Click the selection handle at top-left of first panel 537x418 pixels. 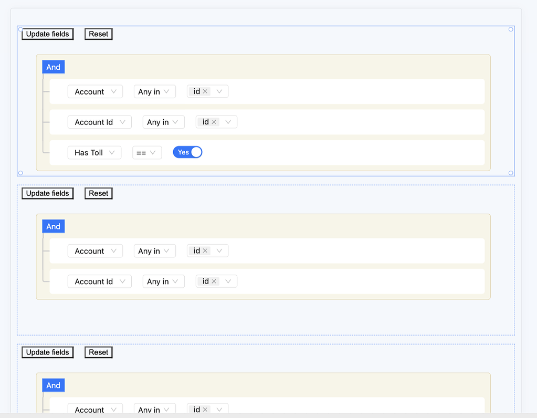(20, 29)
